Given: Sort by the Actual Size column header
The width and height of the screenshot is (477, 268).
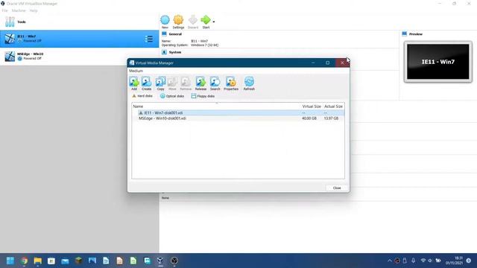Looking at the screenshot, I should point(333,106).
